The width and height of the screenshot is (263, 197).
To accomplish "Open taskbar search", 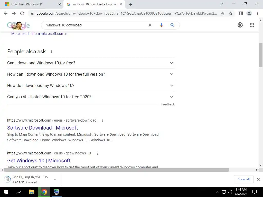I will (x=18, y=192).
